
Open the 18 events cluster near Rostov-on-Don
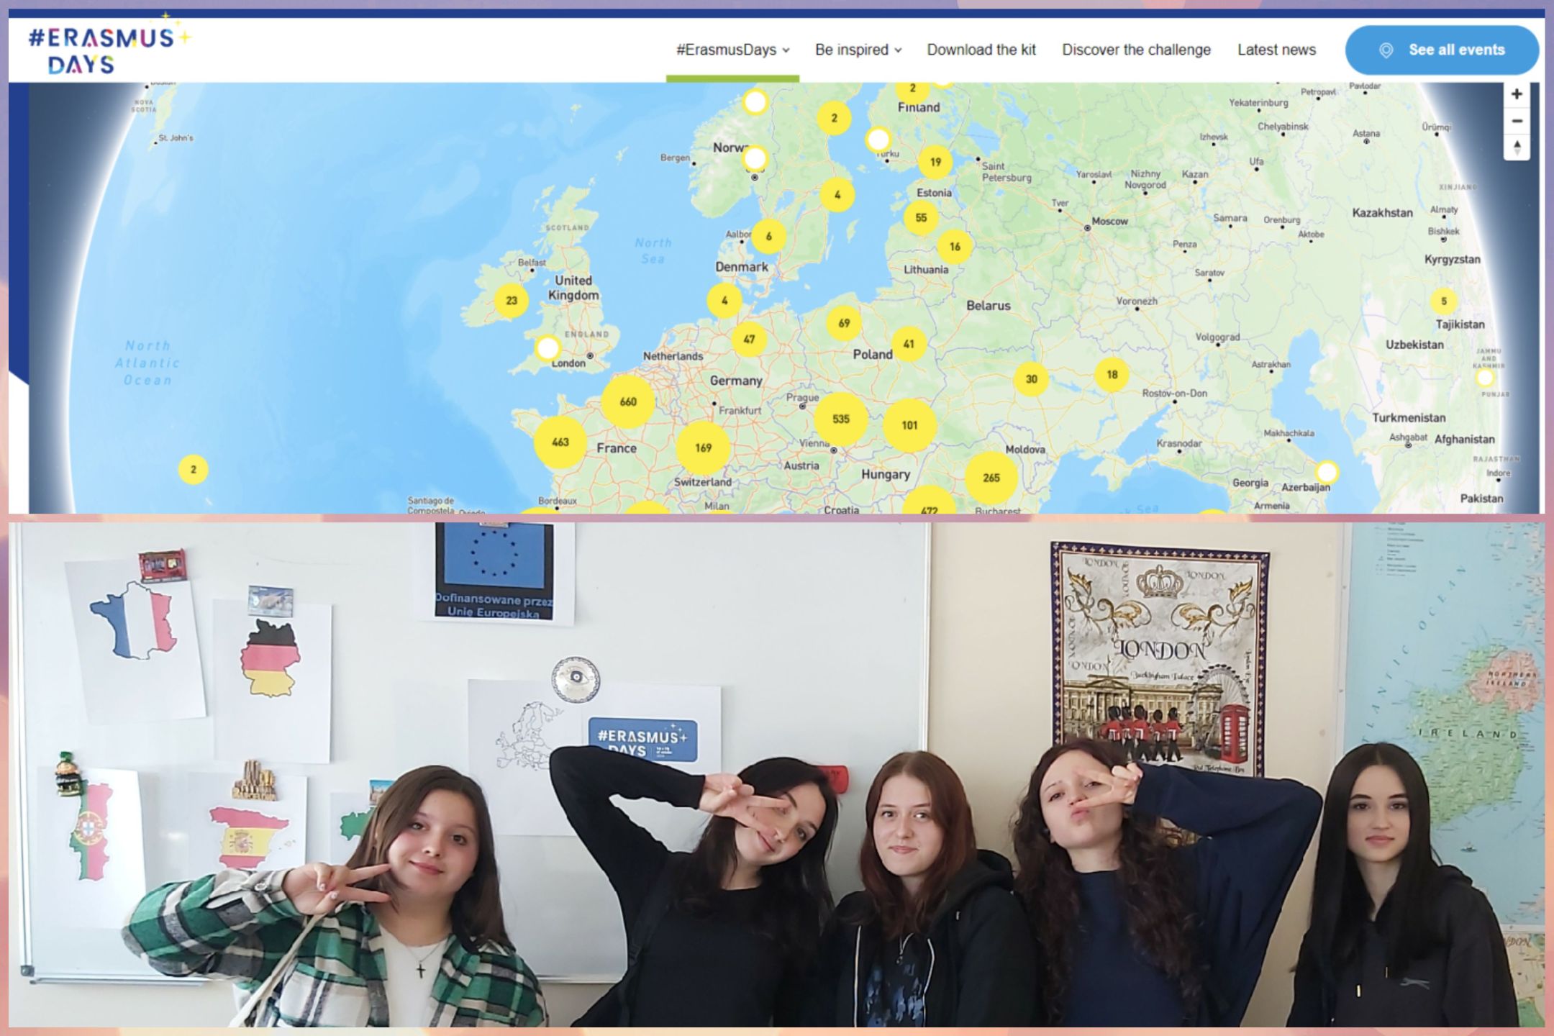(x=1112, y=374)
